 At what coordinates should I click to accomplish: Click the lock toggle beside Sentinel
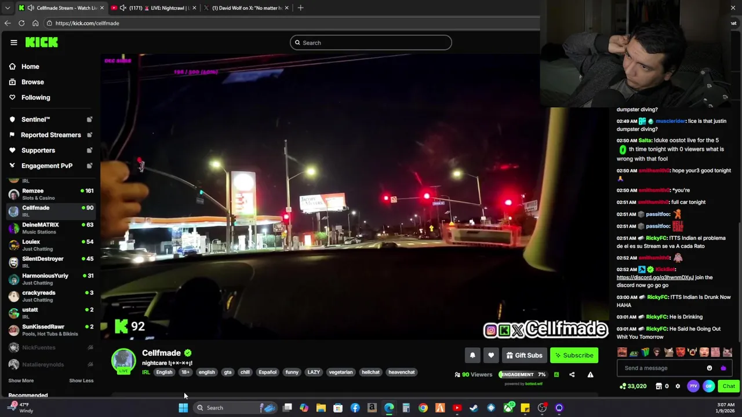click(x=89, y=119)
